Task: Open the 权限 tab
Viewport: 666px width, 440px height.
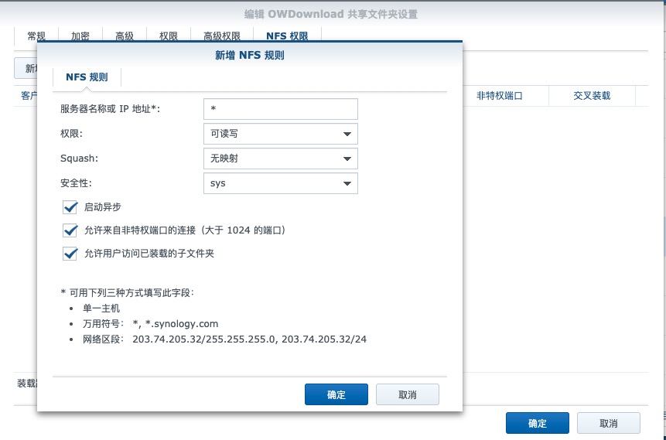Action: pos(169,36)
